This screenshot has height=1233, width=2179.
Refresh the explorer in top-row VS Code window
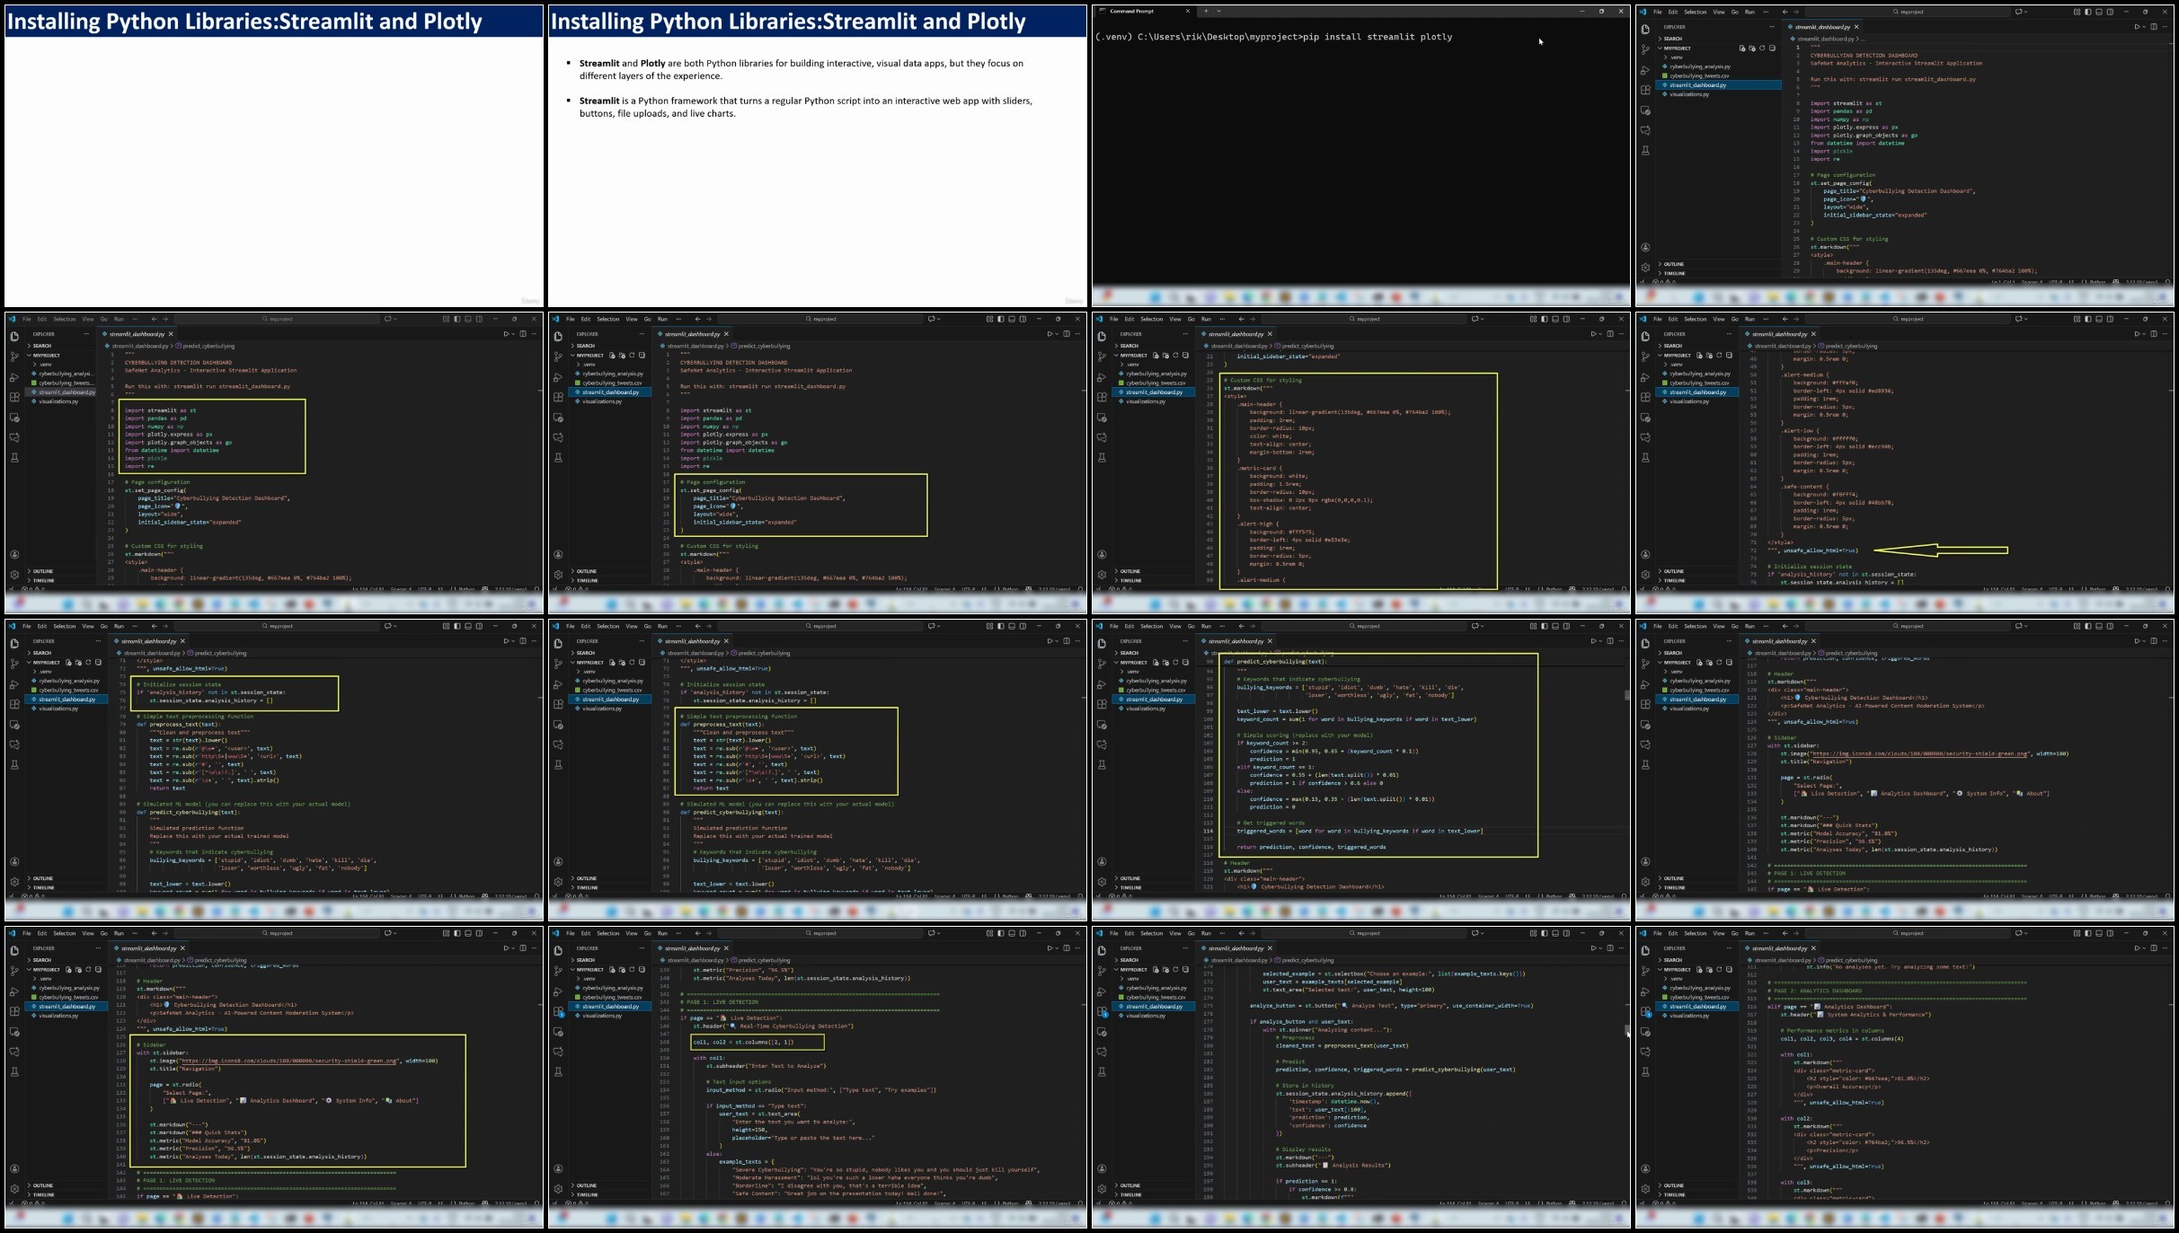coord(1762,48)
